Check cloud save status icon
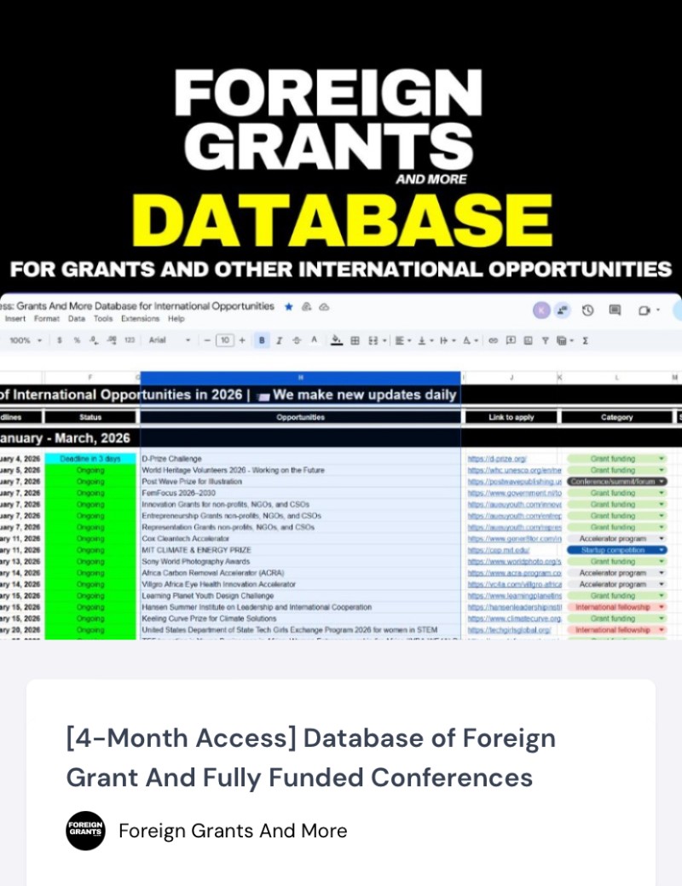The height and width of the screenshot is (886, 682). [x=324, y=306]
